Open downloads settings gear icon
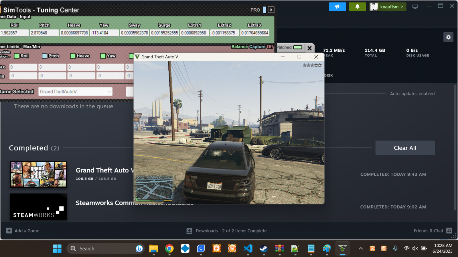Viewport: 458px width, 257px height. click(448, 37)
